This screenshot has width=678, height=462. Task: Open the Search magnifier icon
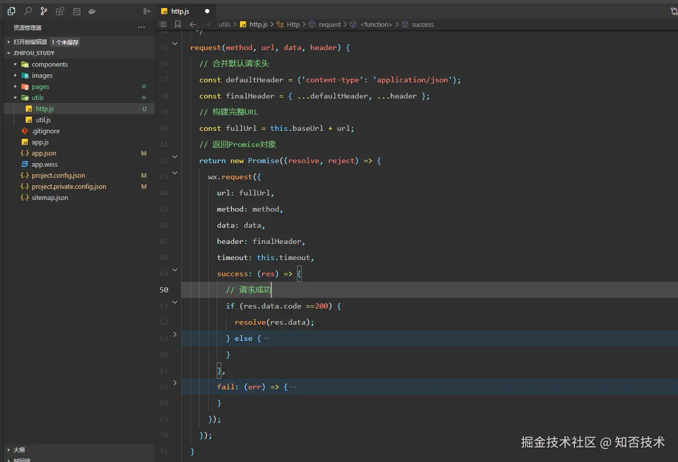click(28, 11)
